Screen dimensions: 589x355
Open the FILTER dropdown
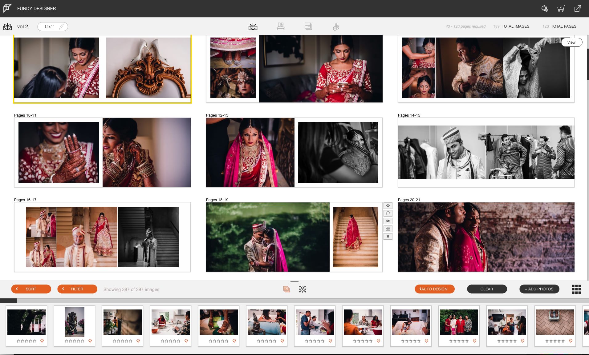point(77,289)
